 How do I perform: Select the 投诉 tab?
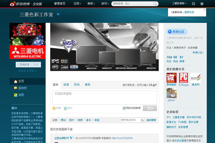pyautogui.click(x=77, y=85)
